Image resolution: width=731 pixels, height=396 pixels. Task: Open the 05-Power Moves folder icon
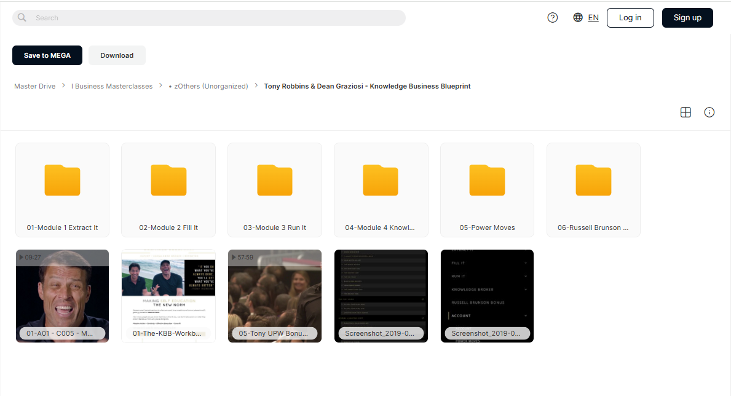tap(487, 180)
